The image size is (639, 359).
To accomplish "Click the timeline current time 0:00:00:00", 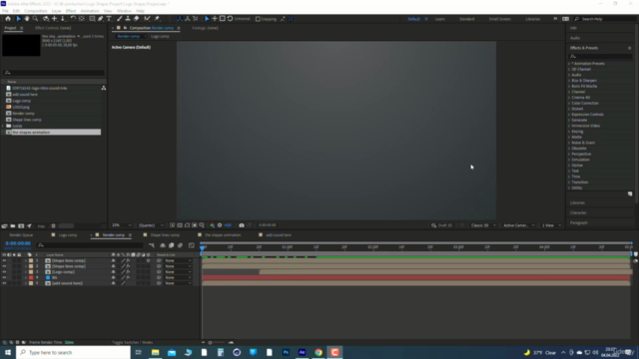I will pyautogui.click(x=18, y=243).
